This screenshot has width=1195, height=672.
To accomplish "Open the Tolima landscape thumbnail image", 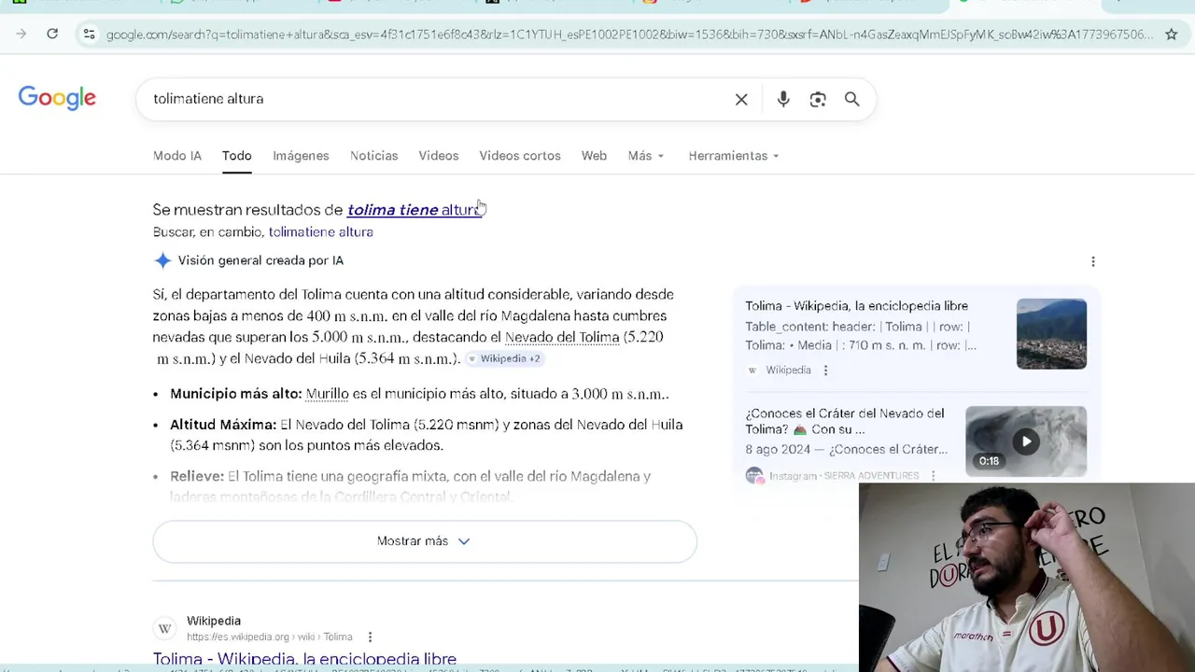I will pyautogui.click(x=1051, y=333).
